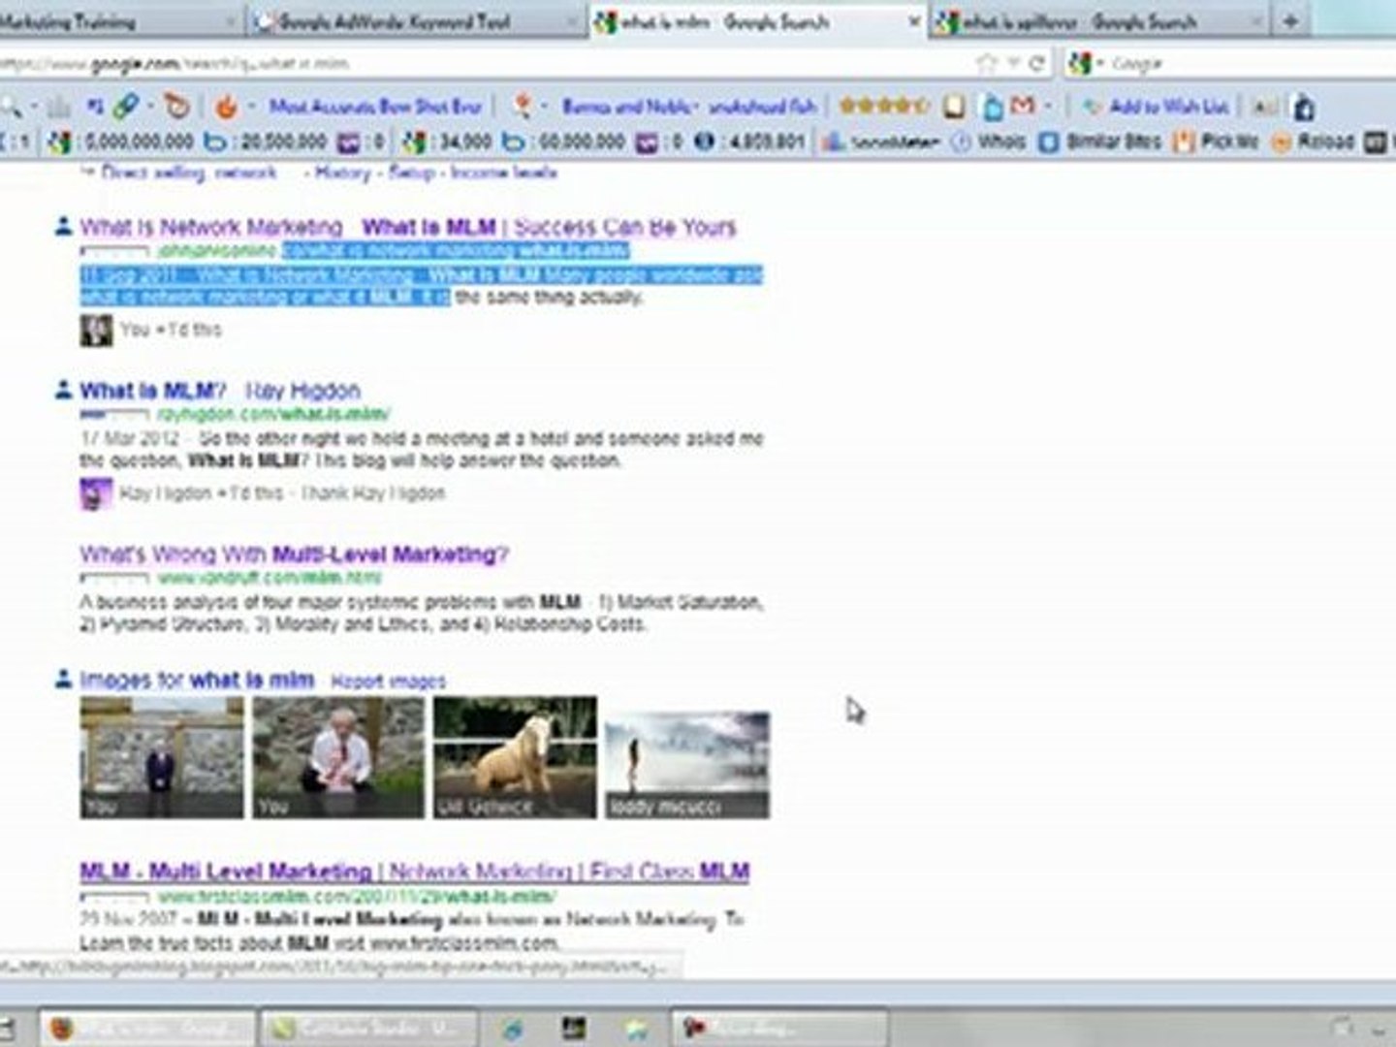1396x1047 pixels.
Task: Click the orange swirl toolbar icon
Action: [176, 106]
